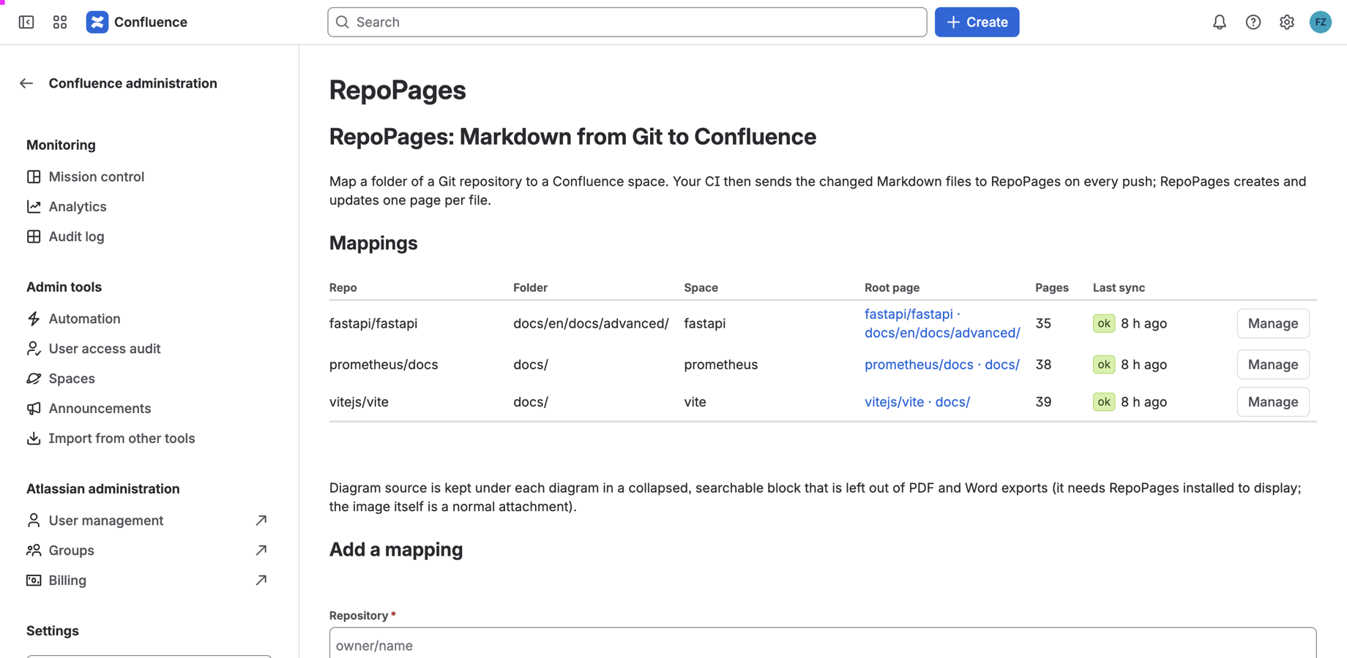1347x658 pixels.
Task: Click the Analytics chart icon
Action: tap(34, 206)
